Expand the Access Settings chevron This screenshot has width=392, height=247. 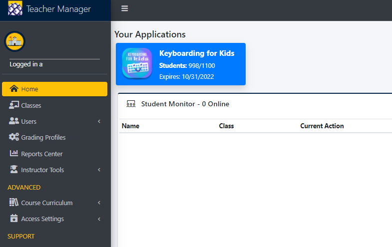pos(99,219)
